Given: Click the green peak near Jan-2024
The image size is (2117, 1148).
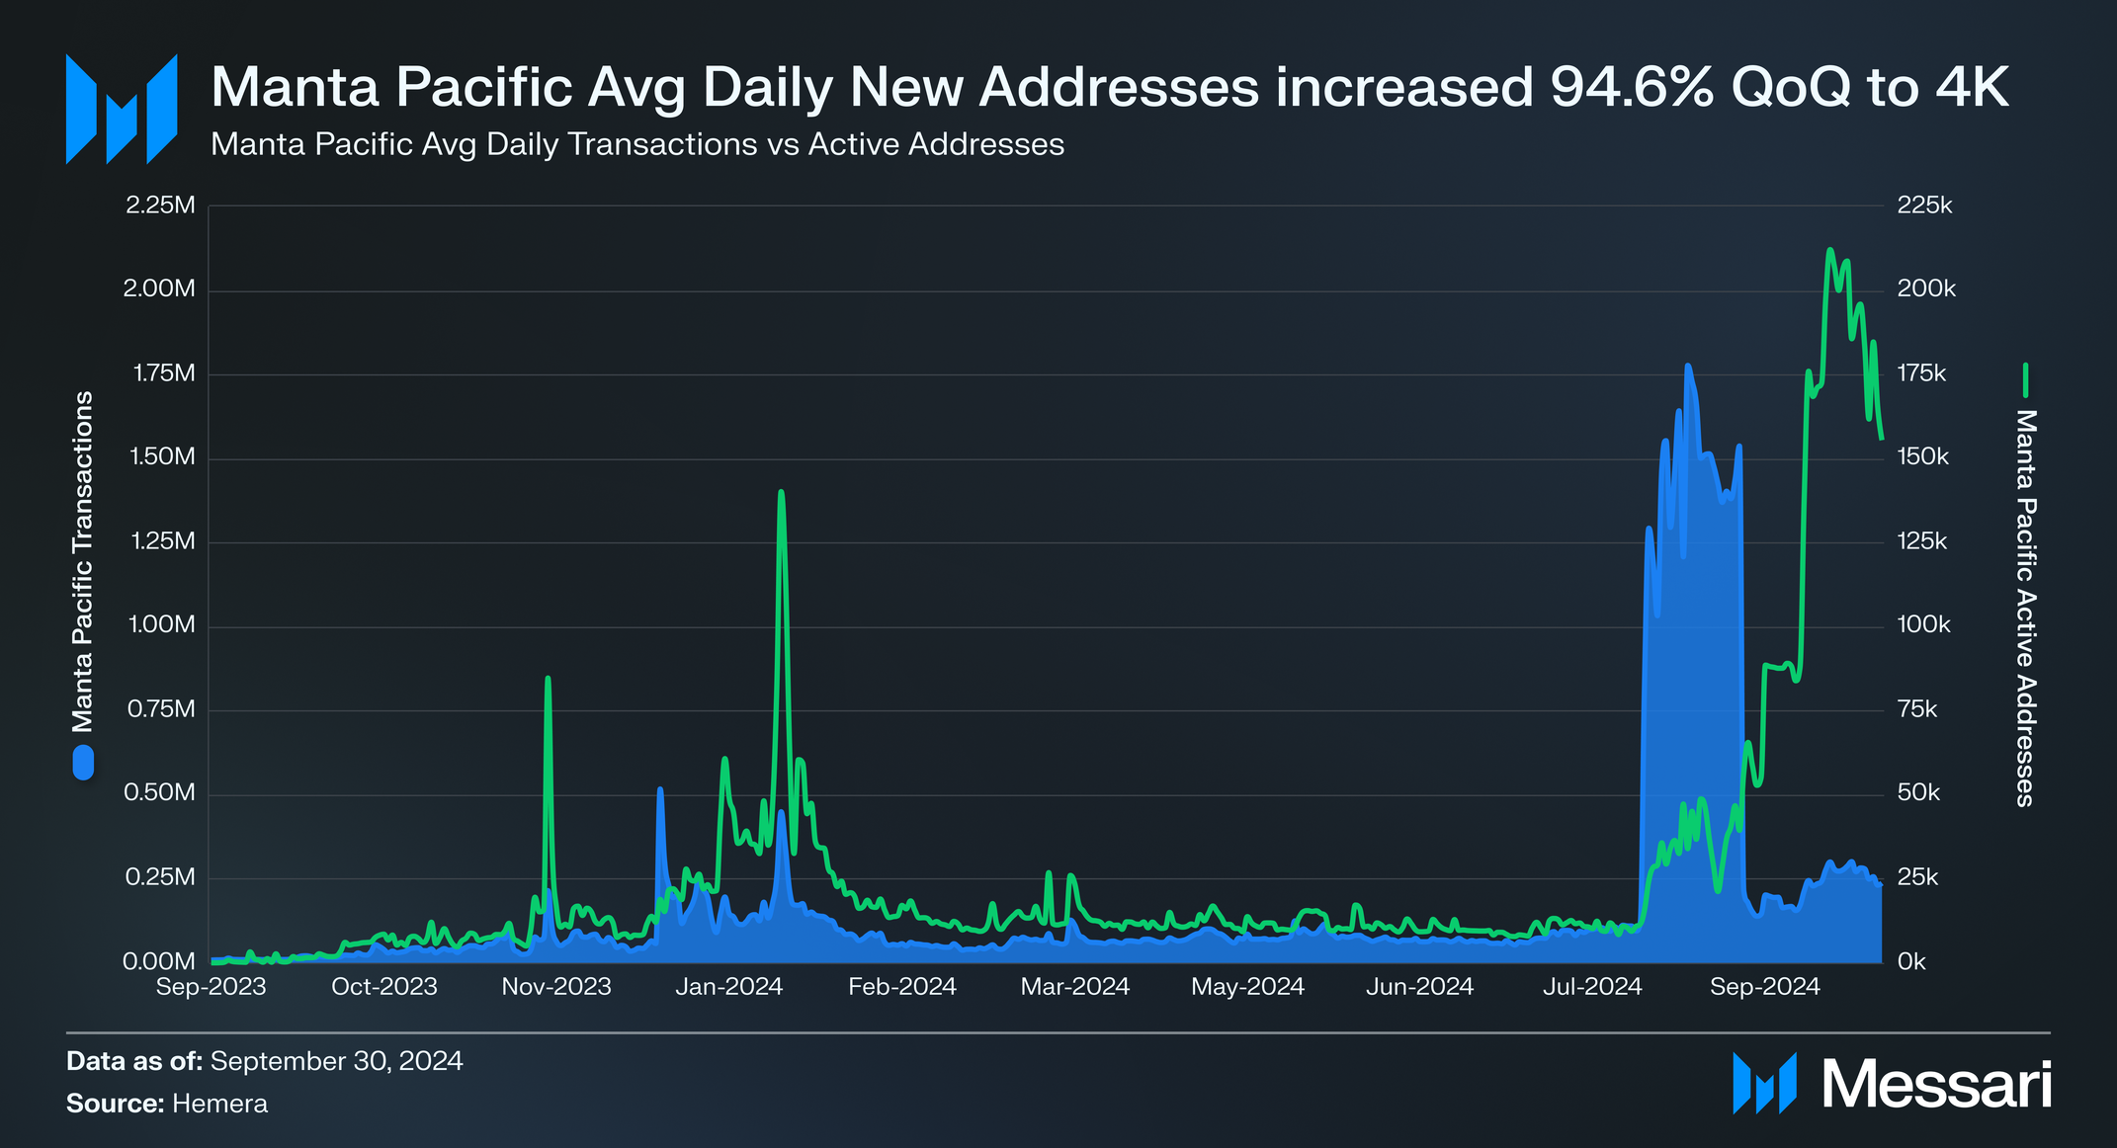Looking at the screenshot, I should [x=781, y=493].
